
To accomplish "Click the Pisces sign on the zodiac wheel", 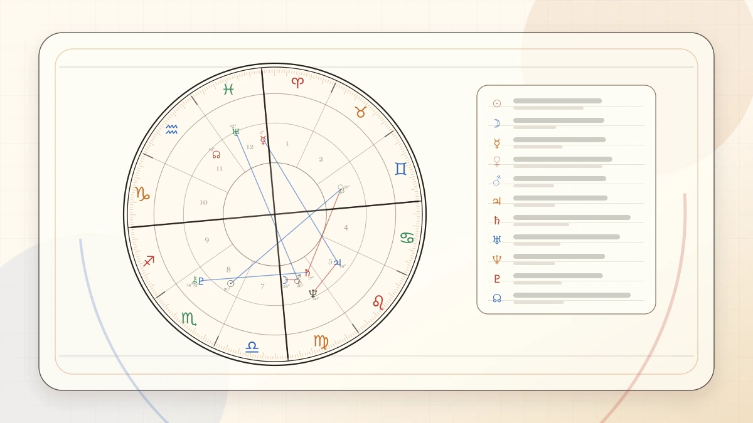I will 228,89.
